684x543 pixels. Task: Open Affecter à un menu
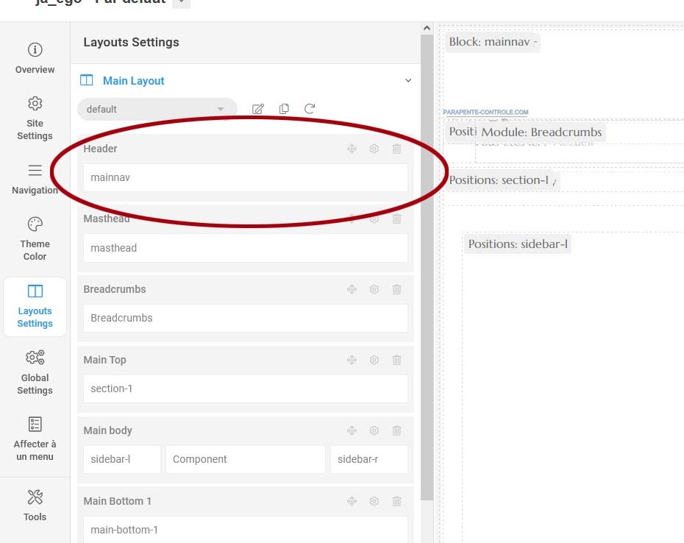(x=35, y=439)
